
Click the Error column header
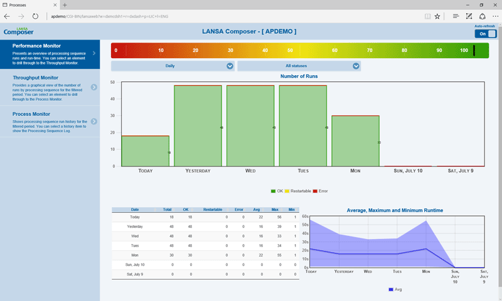pos(239,210)
